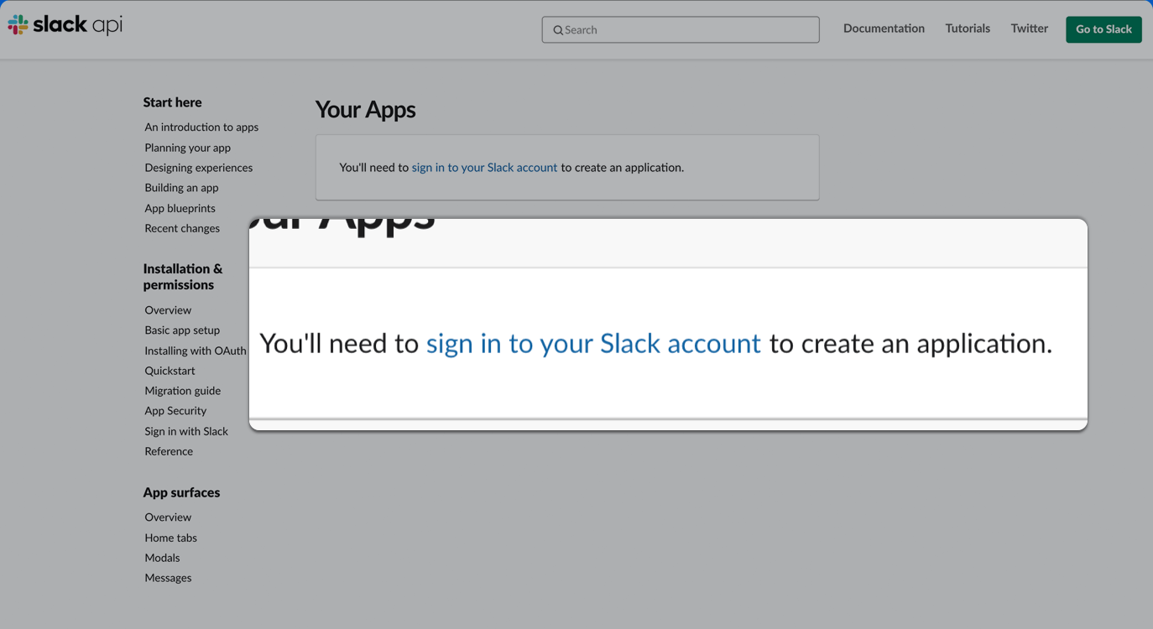
Task: Open Overview under App surfaces
Action: click(x=168, y=517)
